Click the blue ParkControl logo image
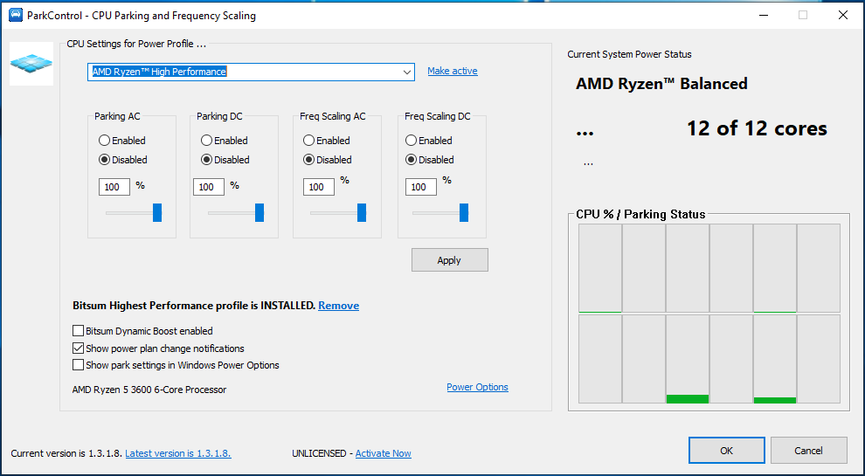 pyautogui.click(x=31, y=64)
